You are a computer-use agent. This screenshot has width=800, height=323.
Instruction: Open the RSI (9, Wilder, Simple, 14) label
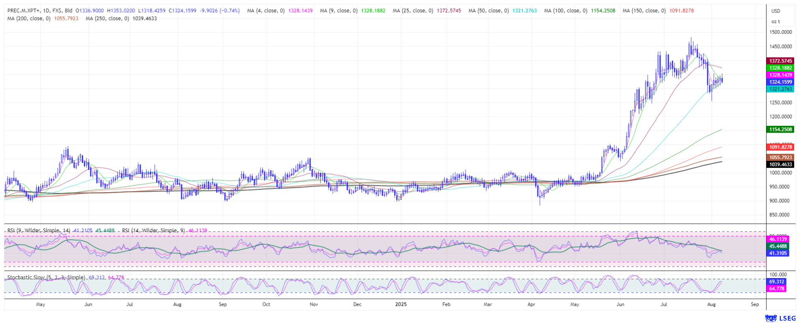point(39,230)
